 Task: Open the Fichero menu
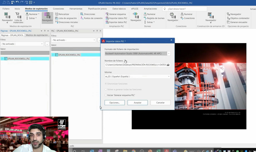pyautogui.click(x=6, y=9)
